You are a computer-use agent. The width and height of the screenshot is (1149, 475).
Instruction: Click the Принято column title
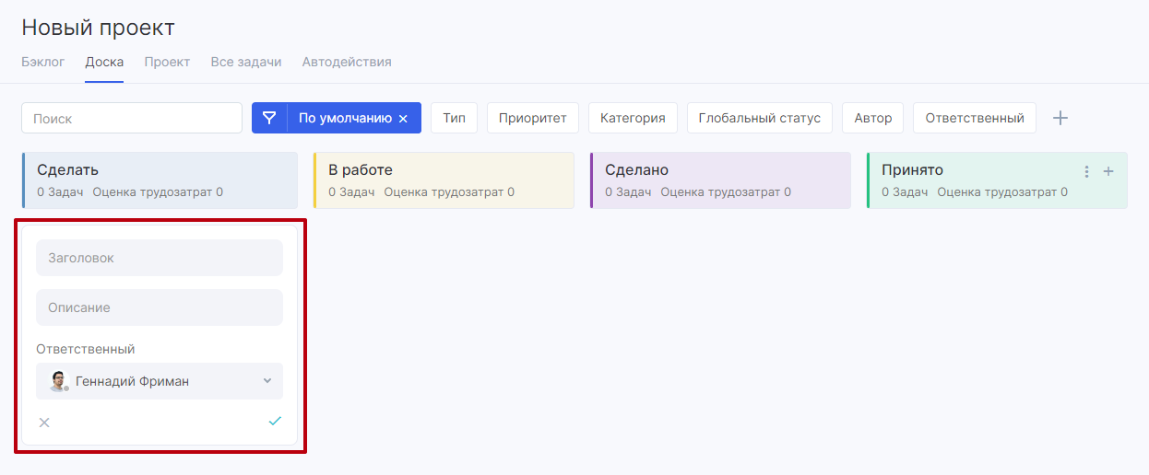pos(912,170)
